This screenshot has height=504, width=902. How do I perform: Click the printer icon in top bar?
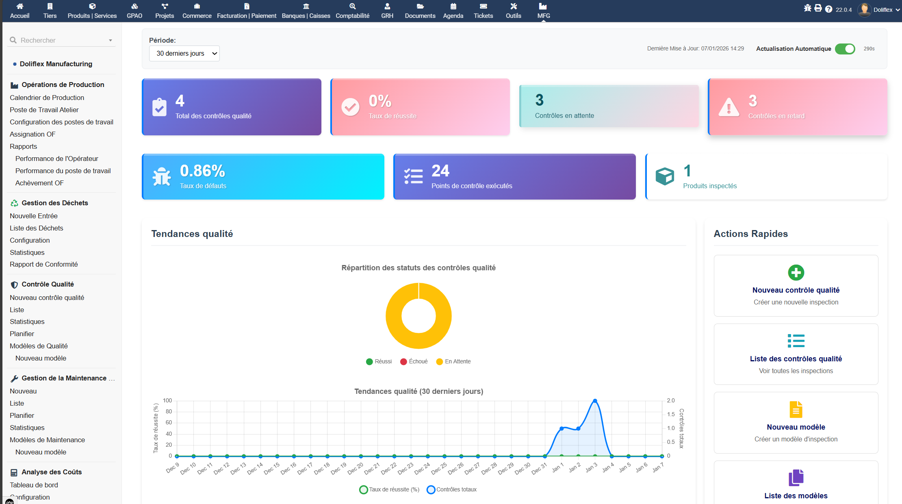818,8
